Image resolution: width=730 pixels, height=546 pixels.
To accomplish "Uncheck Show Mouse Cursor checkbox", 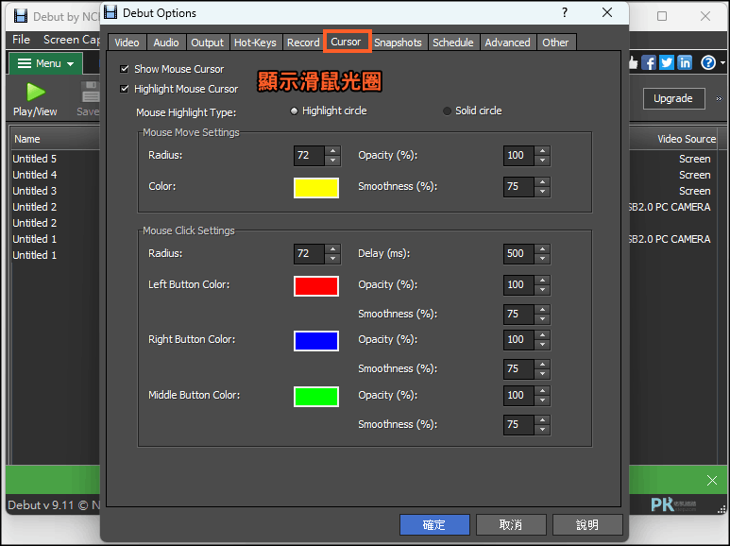I will tap(125, 69).
